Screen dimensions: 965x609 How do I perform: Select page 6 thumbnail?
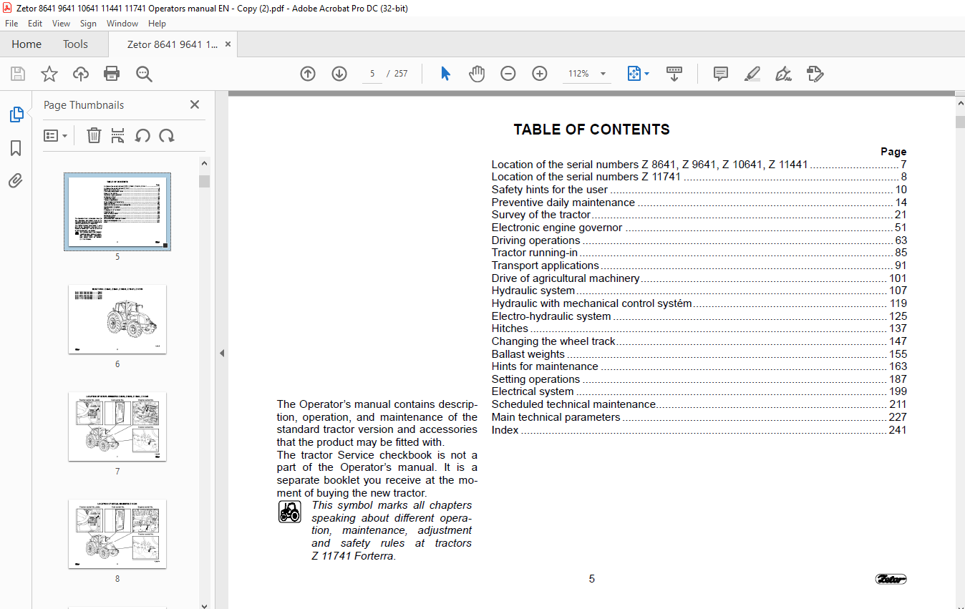pos(117,319)
